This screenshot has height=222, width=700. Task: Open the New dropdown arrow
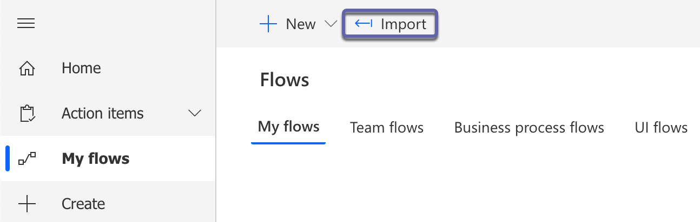pos(330,24)
